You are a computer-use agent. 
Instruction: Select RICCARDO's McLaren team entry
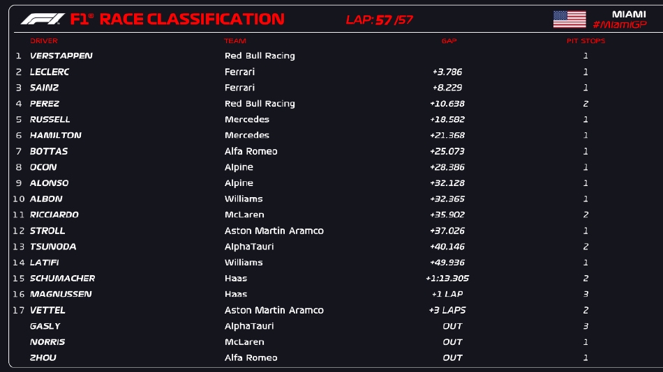[244, 215]
